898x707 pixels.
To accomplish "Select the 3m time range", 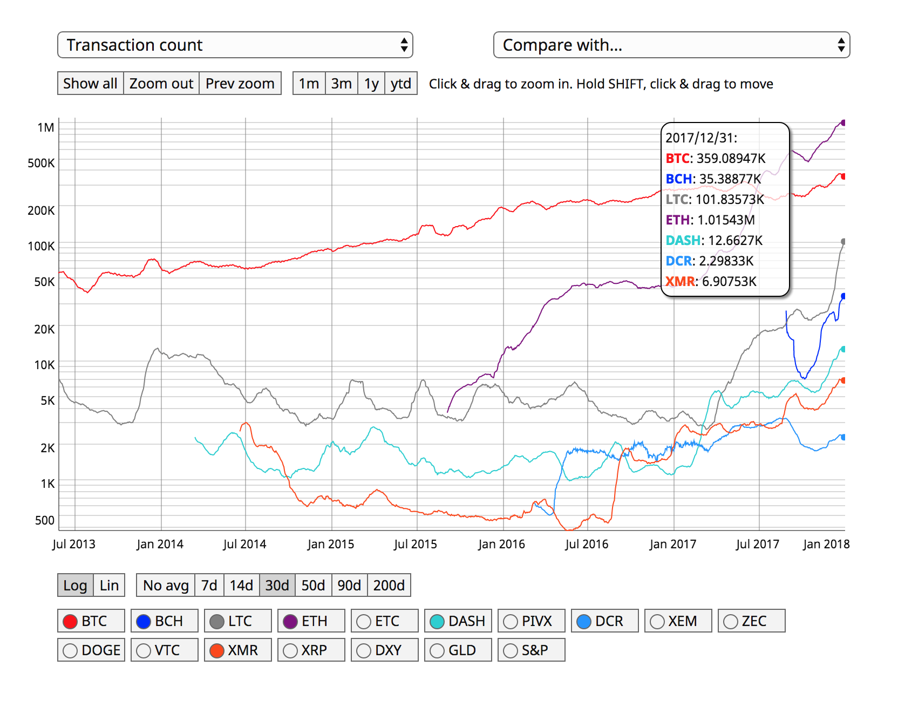I will click(341, 83).
